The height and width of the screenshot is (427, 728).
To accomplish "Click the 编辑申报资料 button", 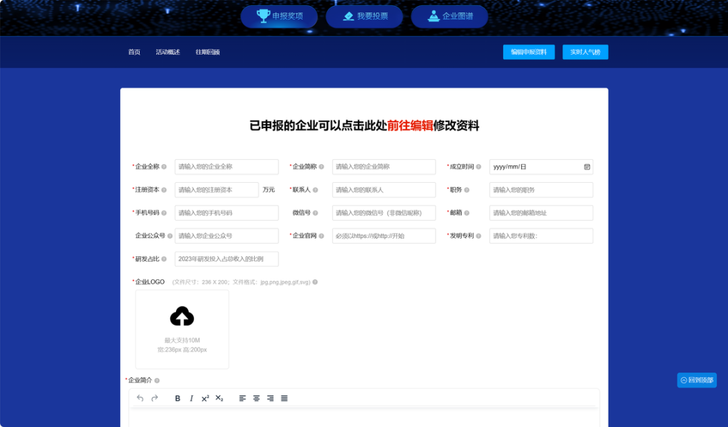I will [x=528, y=51].
